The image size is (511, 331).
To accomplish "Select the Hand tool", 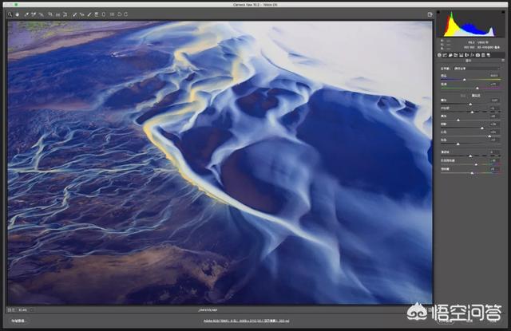I will click(16, 14).
